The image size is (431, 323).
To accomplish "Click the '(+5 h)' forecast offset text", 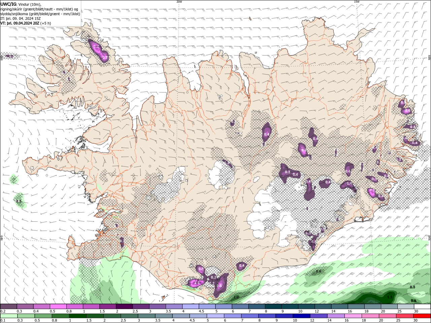I will (x=46, y=23).
